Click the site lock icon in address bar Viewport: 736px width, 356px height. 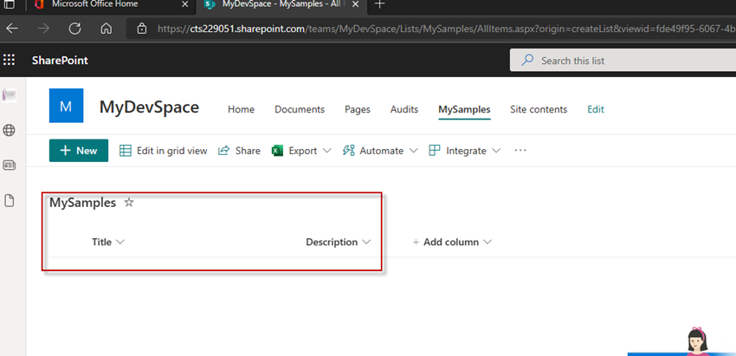[142, 29]
